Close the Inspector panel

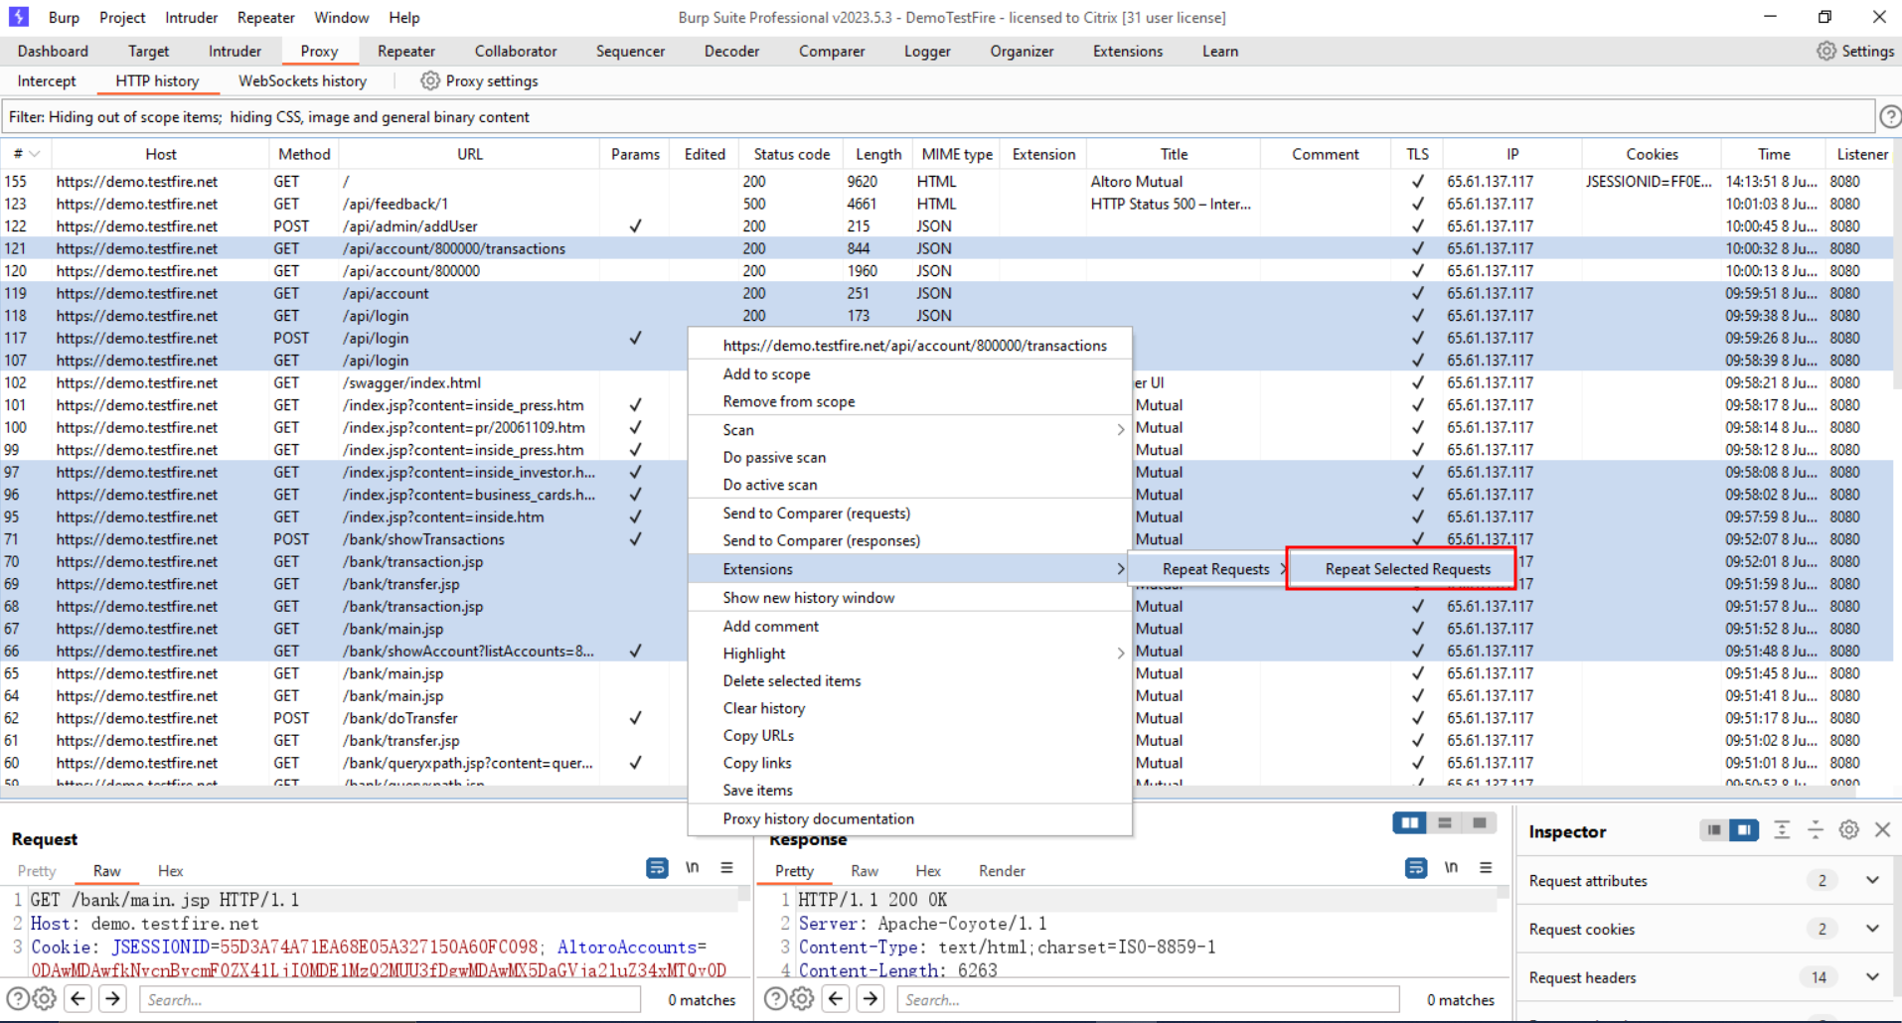tap(1882, 830)
